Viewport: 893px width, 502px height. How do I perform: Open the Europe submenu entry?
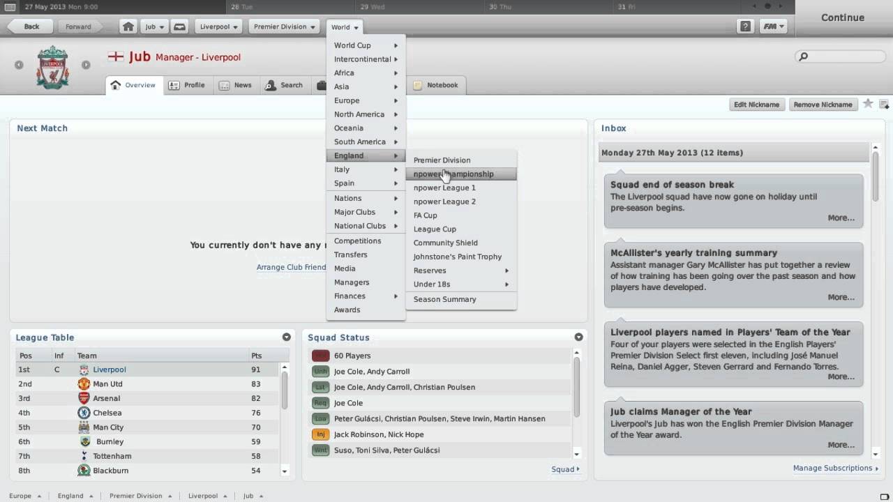point(366,100)
